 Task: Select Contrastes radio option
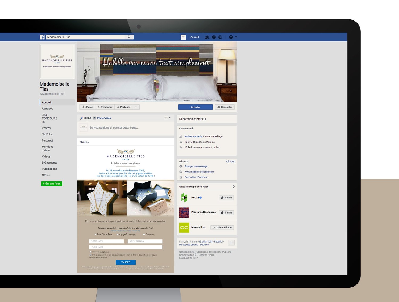click(144, 235)
